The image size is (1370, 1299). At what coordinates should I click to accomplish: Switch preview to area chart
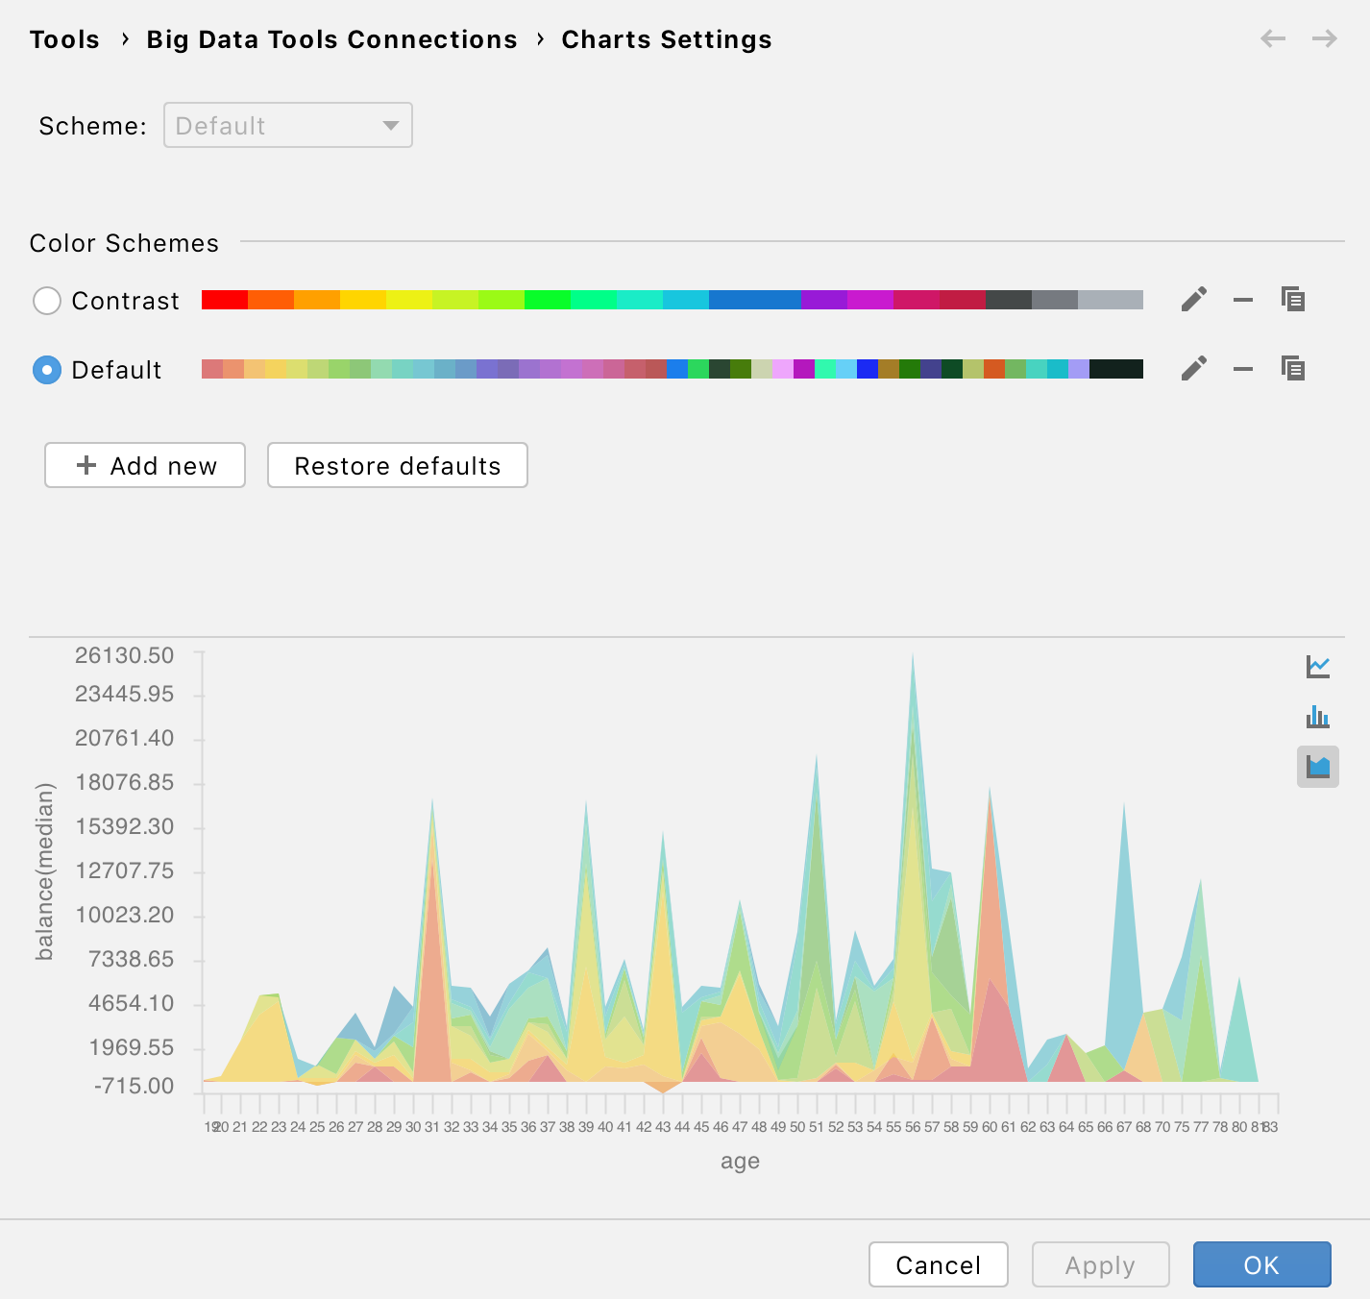1318,767
